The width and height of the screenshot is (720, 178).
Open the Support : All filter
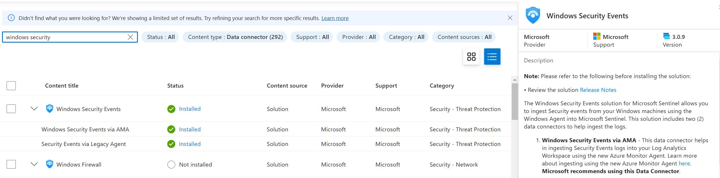(312, 37)
